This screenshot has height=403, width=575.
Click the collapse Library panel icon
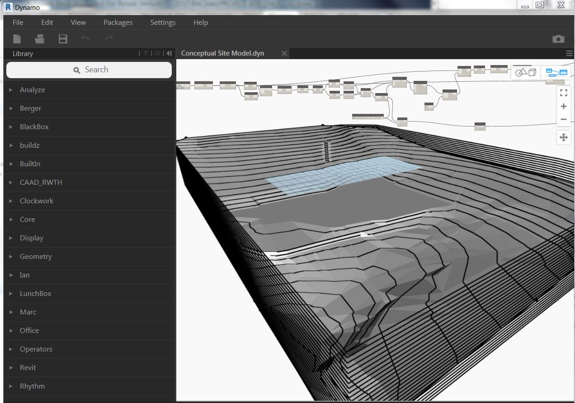coord(169,53)
